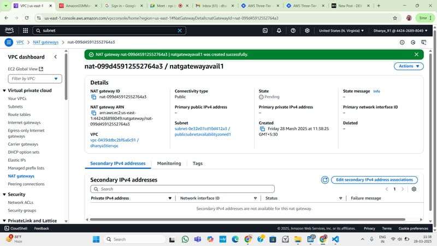This screenshot has height=246, width=437.
Task: Open CloudShell icon in top navigation bar
Action: click(265, 31)
